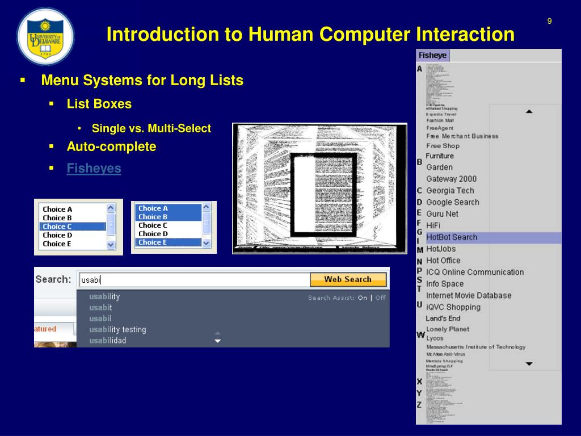Select Guru Net in fisheye menu
Viewport: 581px width, 436px height.
[442, 214]
